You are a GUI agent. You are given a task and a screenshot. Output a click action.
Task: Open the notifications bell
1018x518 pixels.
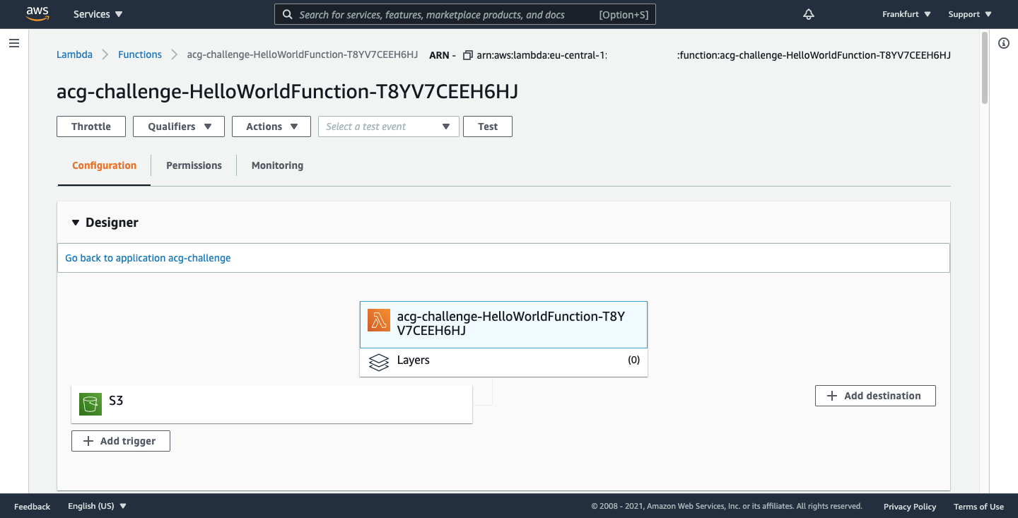tap(809, 14)
